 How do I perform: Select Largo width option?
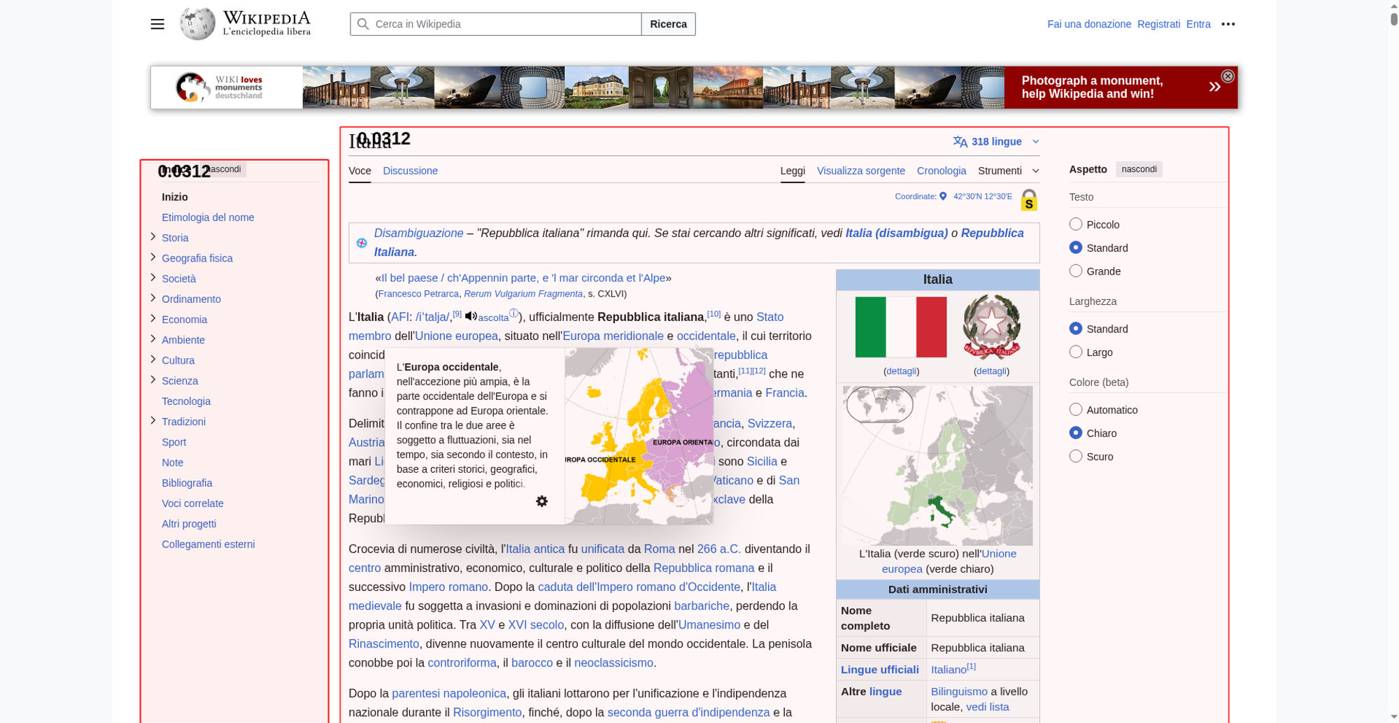[x=1076, y=352]
